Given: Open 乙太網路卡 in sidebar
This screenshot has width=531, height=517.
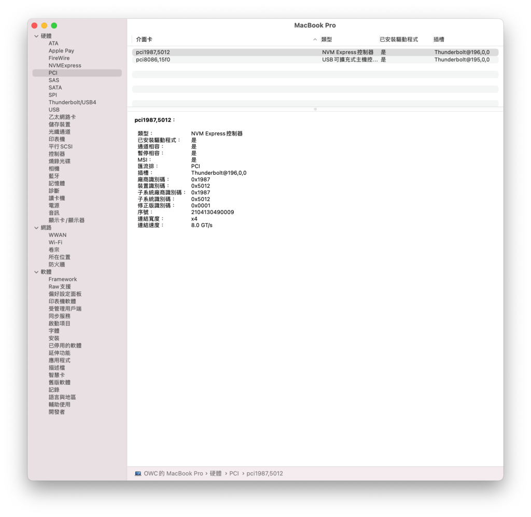Looking at the screenshot, I should coord(62,117).
